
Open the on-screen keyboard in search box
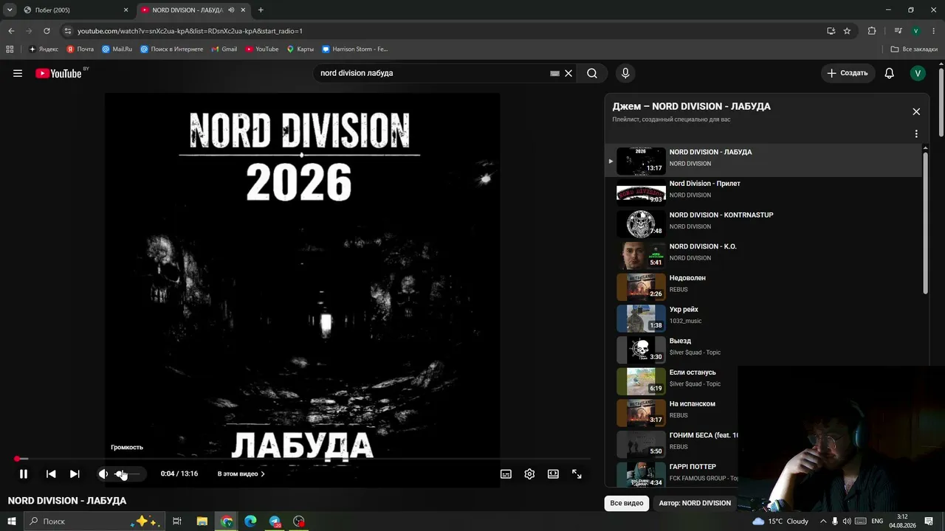pos(554,74)
